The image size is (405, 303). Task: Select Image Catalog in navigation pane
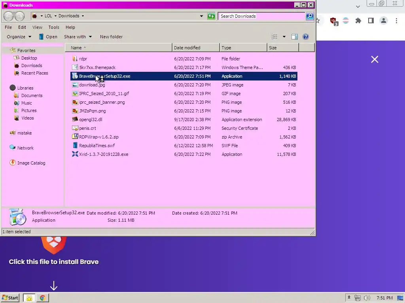tap(31, 163)
